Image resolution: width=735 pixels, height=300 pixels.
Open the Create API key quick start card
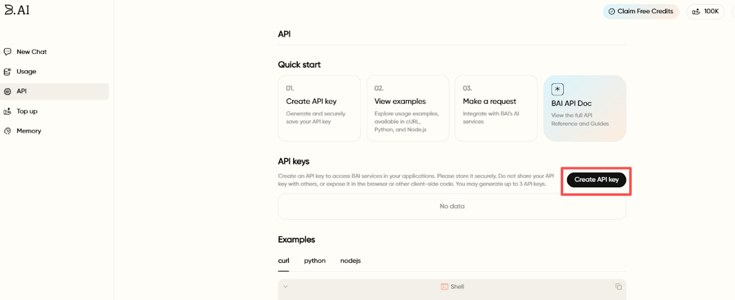point(319,108)
